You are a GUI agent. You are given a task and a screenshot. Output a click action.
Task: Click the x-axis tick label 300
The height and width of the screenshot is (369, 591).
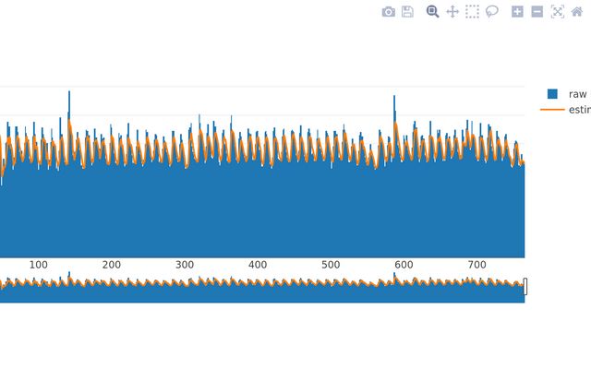(185, 265)
